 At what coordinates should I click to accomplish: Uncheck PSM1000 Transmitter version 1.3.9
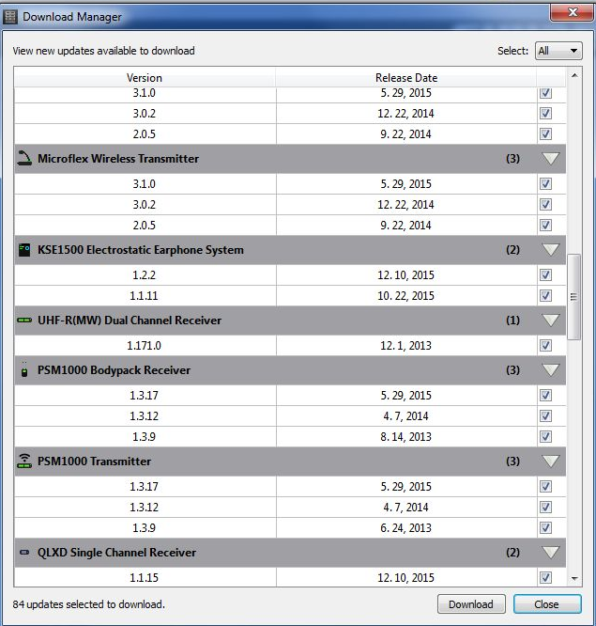tap(545, 528)
